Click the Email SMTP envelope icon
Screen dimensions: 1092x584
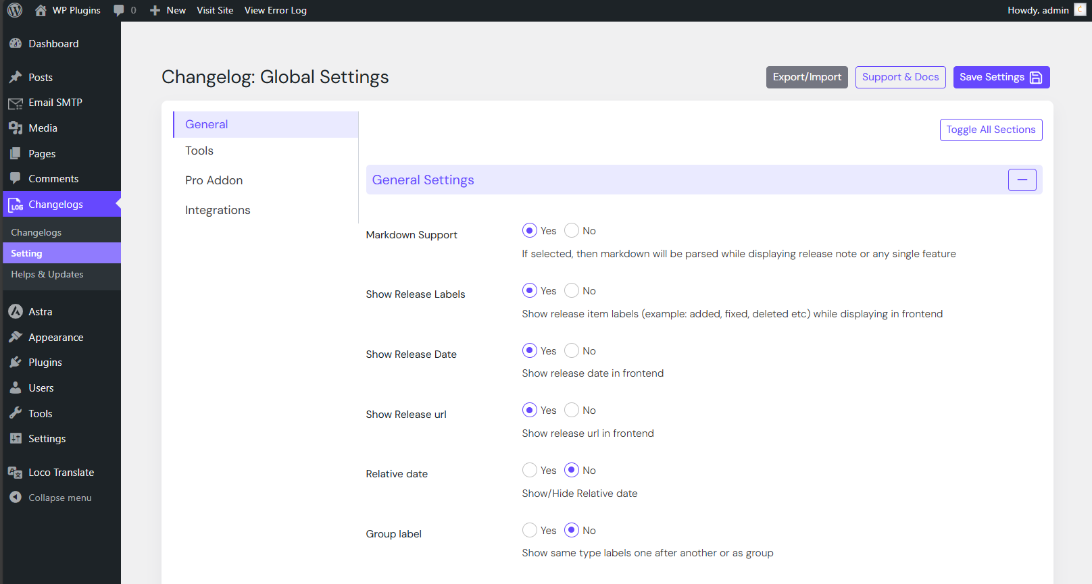[16, 103]
